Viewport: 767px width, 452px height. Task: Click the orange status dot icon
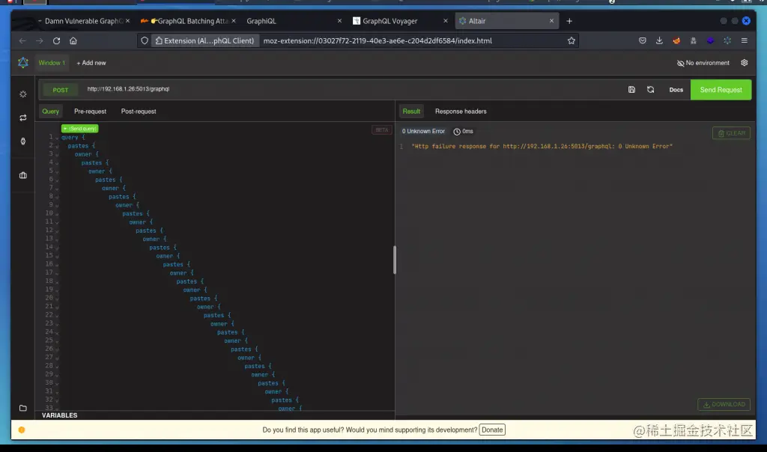click(22, 430)
